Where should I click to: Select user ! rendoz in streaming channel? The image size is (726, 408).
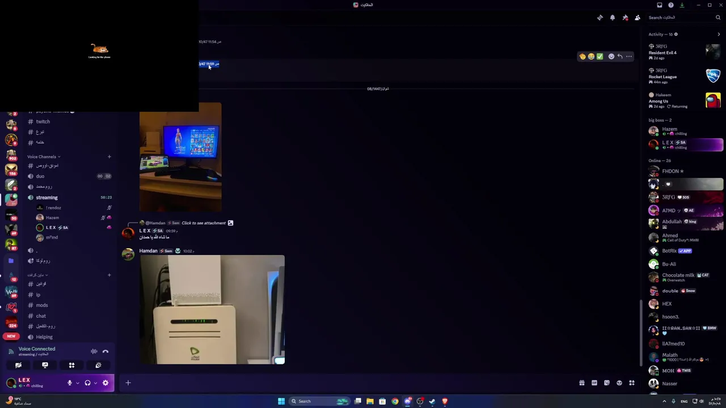(73, 208)
